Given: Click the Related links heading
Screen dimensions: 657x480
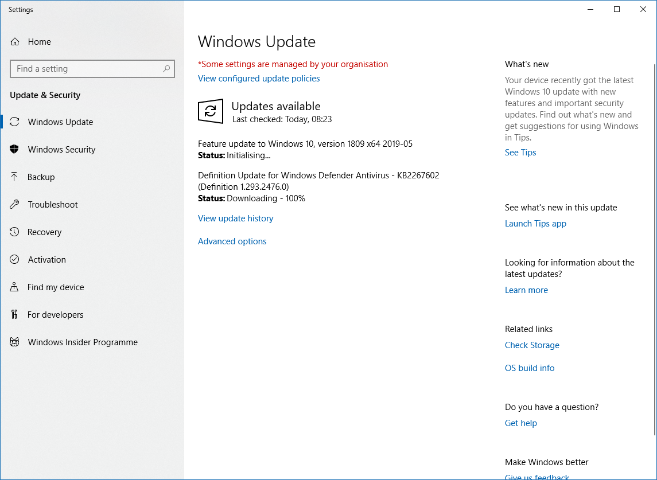Looking at the screenshot, I should (528, 329).
